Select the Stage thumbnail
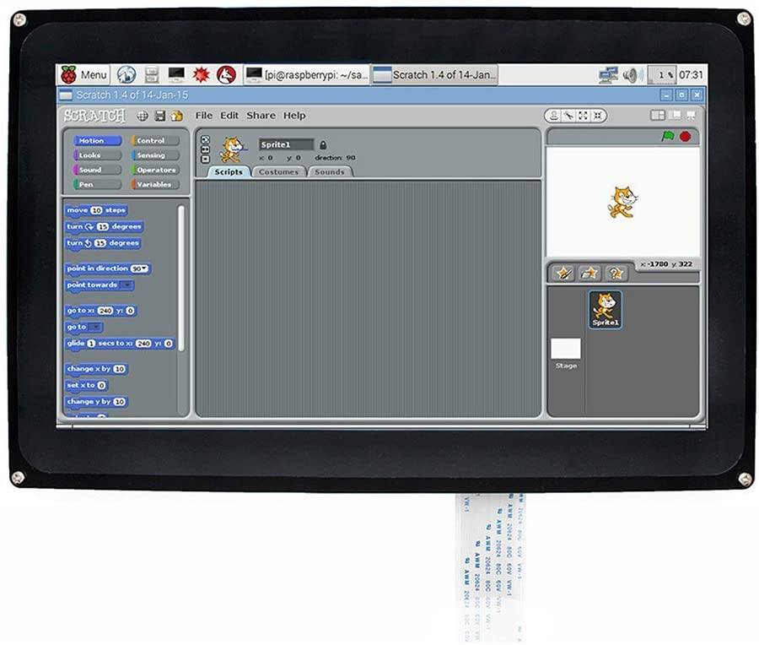The height and width of the screenshot is (645, 759). coord(566,350)
